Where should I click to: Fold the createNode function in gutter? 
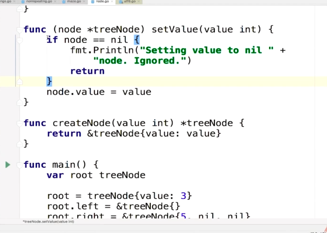tap(19, 123)
